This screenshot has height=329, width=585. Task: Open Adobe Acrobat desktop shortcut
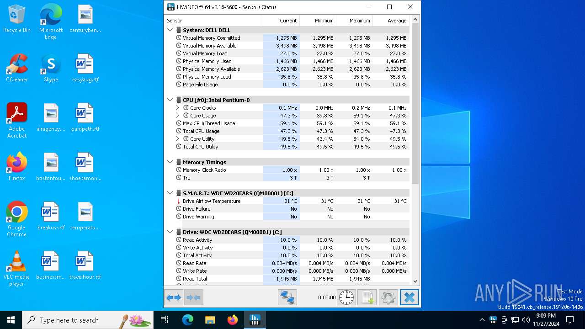click(17, 121)
